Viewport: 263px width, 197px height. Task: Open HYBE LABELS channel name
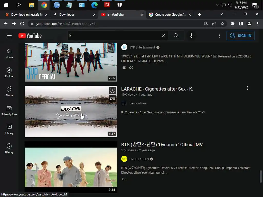pos(139,159)
